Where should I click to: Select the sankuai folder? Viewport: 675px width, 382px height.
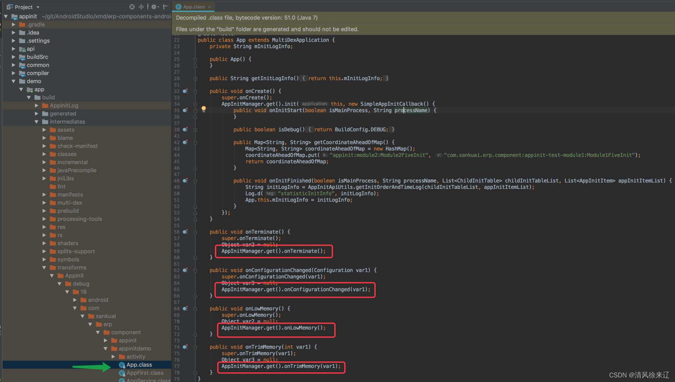[x=106, y=316]
